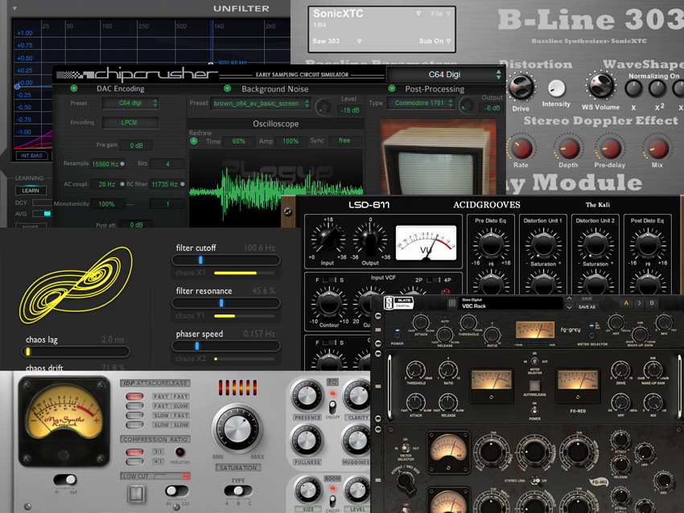Click the square LOW CUT button
684x513 pixels.
pos(136,494)
